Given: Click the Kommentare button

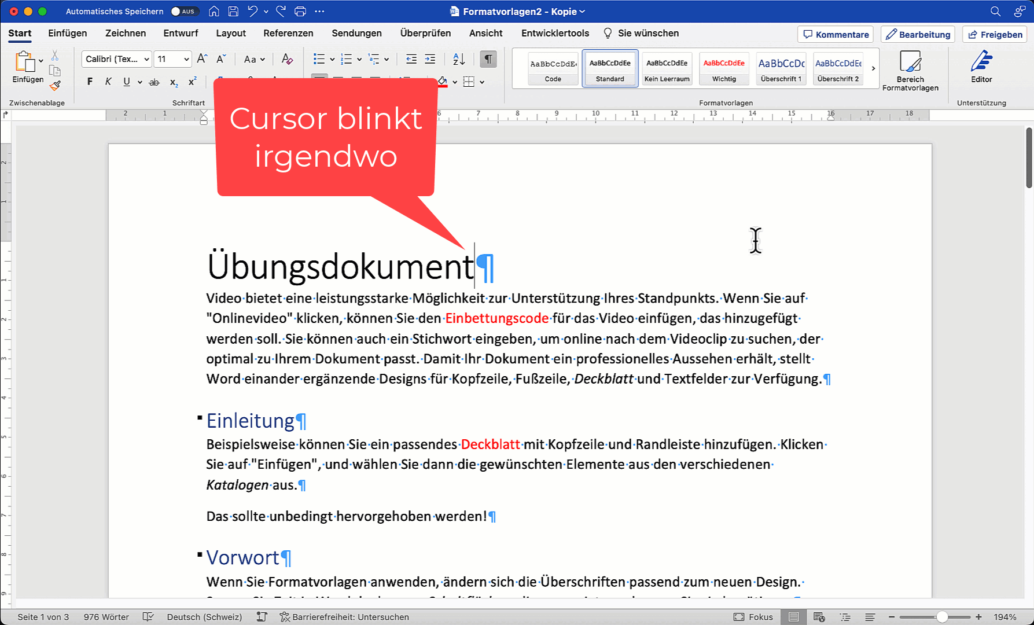Looking at the screenshot, I should pos(836,34).
